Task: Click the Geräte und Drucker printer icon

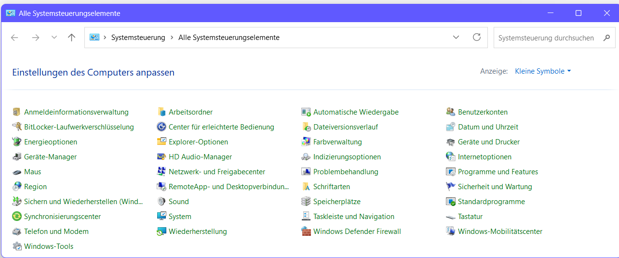Action: [451, 142]
